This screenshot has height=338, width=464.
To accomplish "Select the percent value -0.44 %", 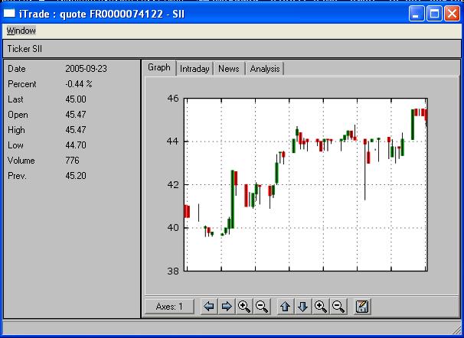I will (x=79, y=84).
